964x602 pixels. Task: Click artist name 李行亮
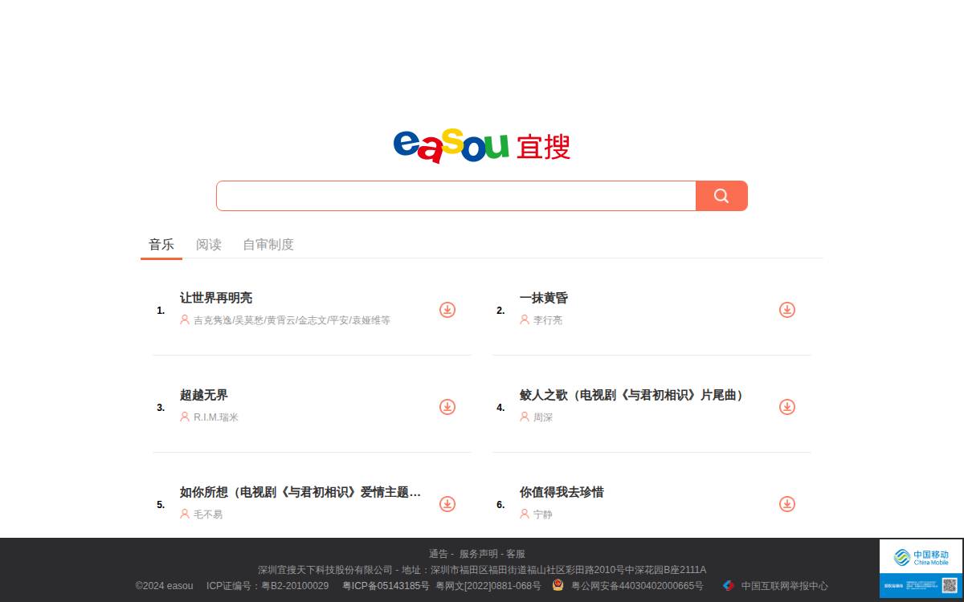(x=548, y=320)
